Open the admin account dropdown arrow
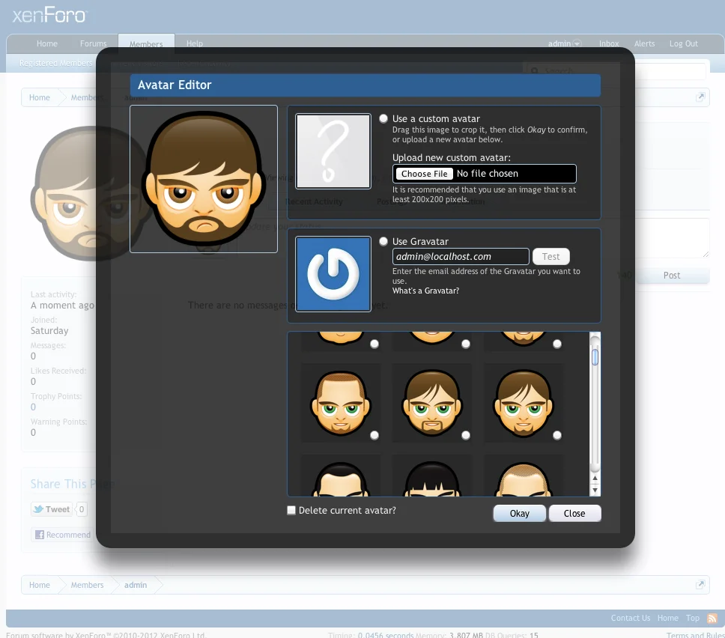The image size is (725, 638). pos(577,43)
